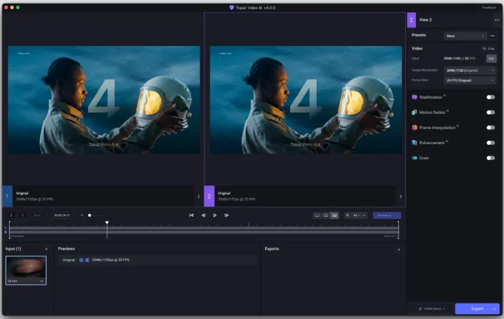Enable the Enhancement toggle
Image resolution: width=504 pixels, height=319 pixels.
click(490, 143)
